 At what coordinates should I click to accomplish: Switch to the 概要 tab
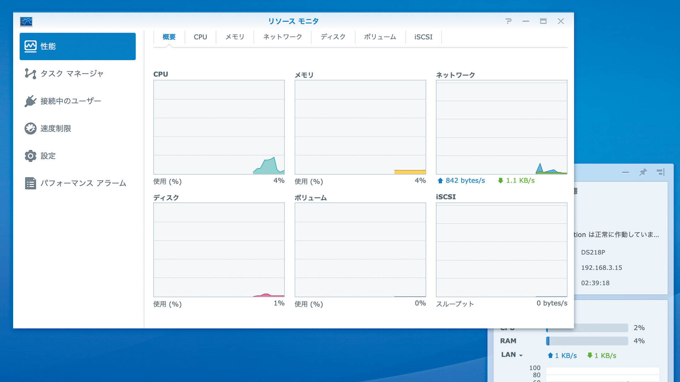click(169, 37)
